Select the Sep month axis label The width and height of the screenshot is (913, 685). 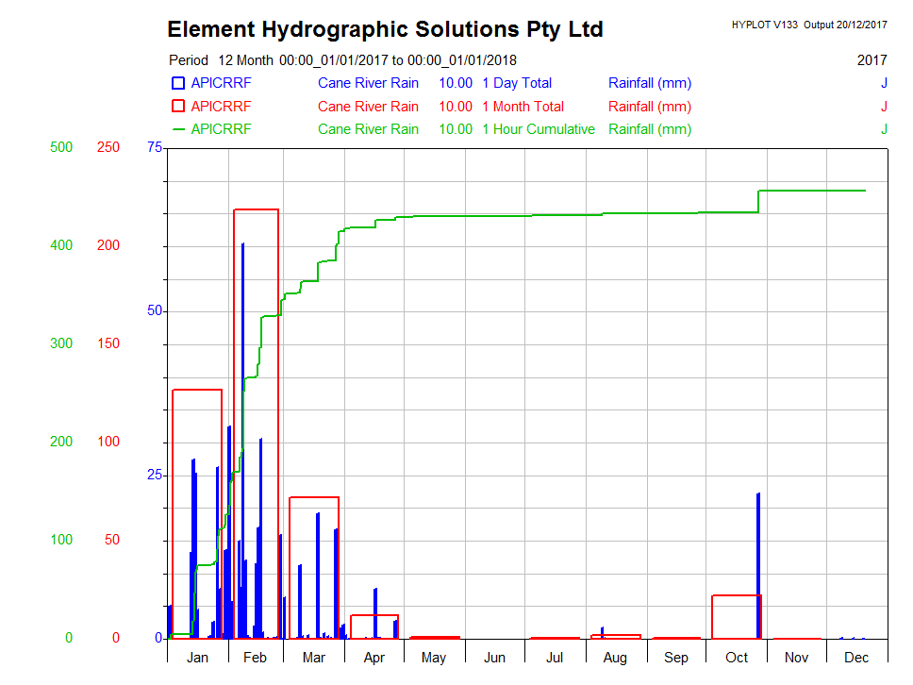click(x=675, y=658)
